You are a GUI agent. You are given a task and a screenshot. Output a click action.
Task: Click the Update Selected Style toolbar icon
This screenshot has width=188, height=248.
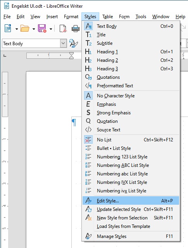[73, 43]
